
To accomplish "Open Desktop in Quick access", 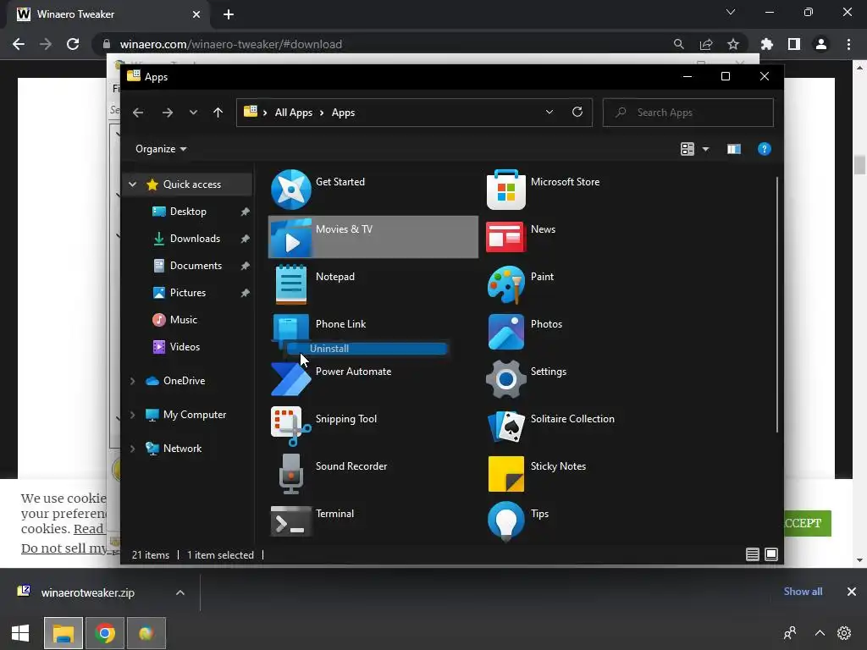I will pyautogui.click(x=188, y=212).
